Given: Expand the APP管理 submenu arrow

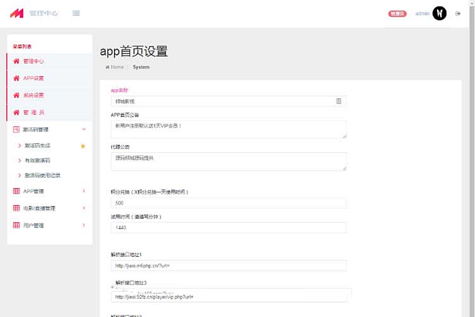Looking at the screenshot, I should [x=83, y=191].
